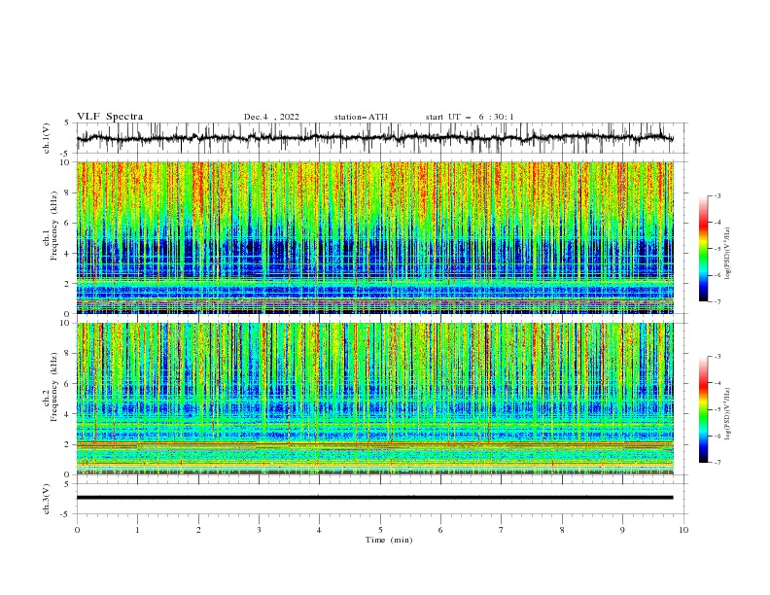Click the -4 tick on ch.2 colorbar
770x595 pixels.
pos(717,383)
